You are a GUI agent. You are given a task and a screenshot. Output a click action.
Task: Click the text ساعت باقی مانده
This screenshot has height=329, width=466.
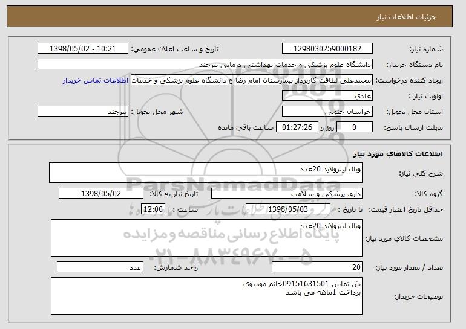(246, 127)
